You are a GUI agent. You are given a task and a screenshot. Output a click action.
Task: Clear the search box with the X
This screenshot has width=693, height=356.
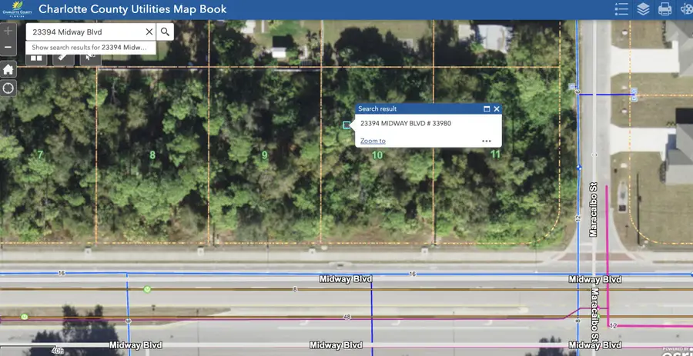point(149,32)
